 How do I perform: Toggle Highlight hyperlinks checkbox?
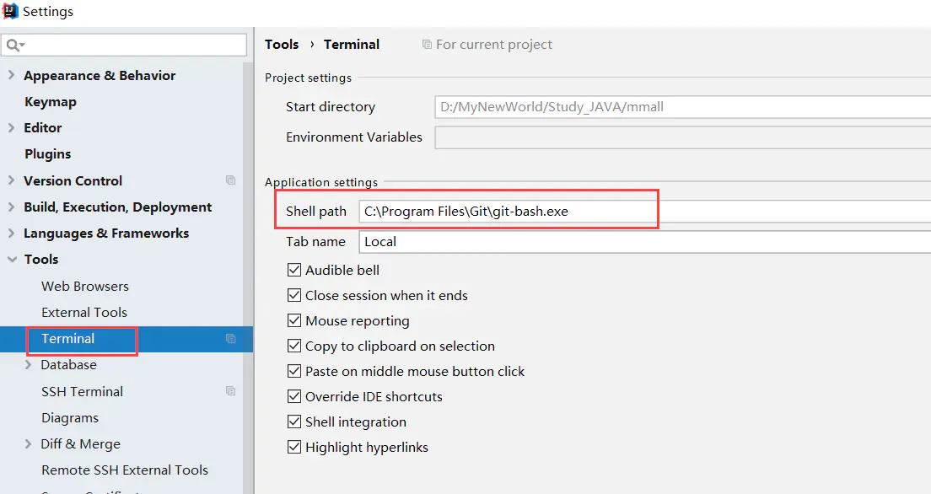[294, 448]
